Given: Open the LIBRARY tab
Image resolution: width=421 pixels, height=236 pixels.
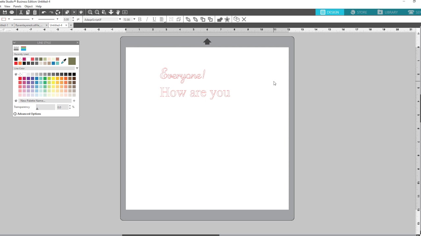Looking at the screenshot, I should tap(388, 12).
